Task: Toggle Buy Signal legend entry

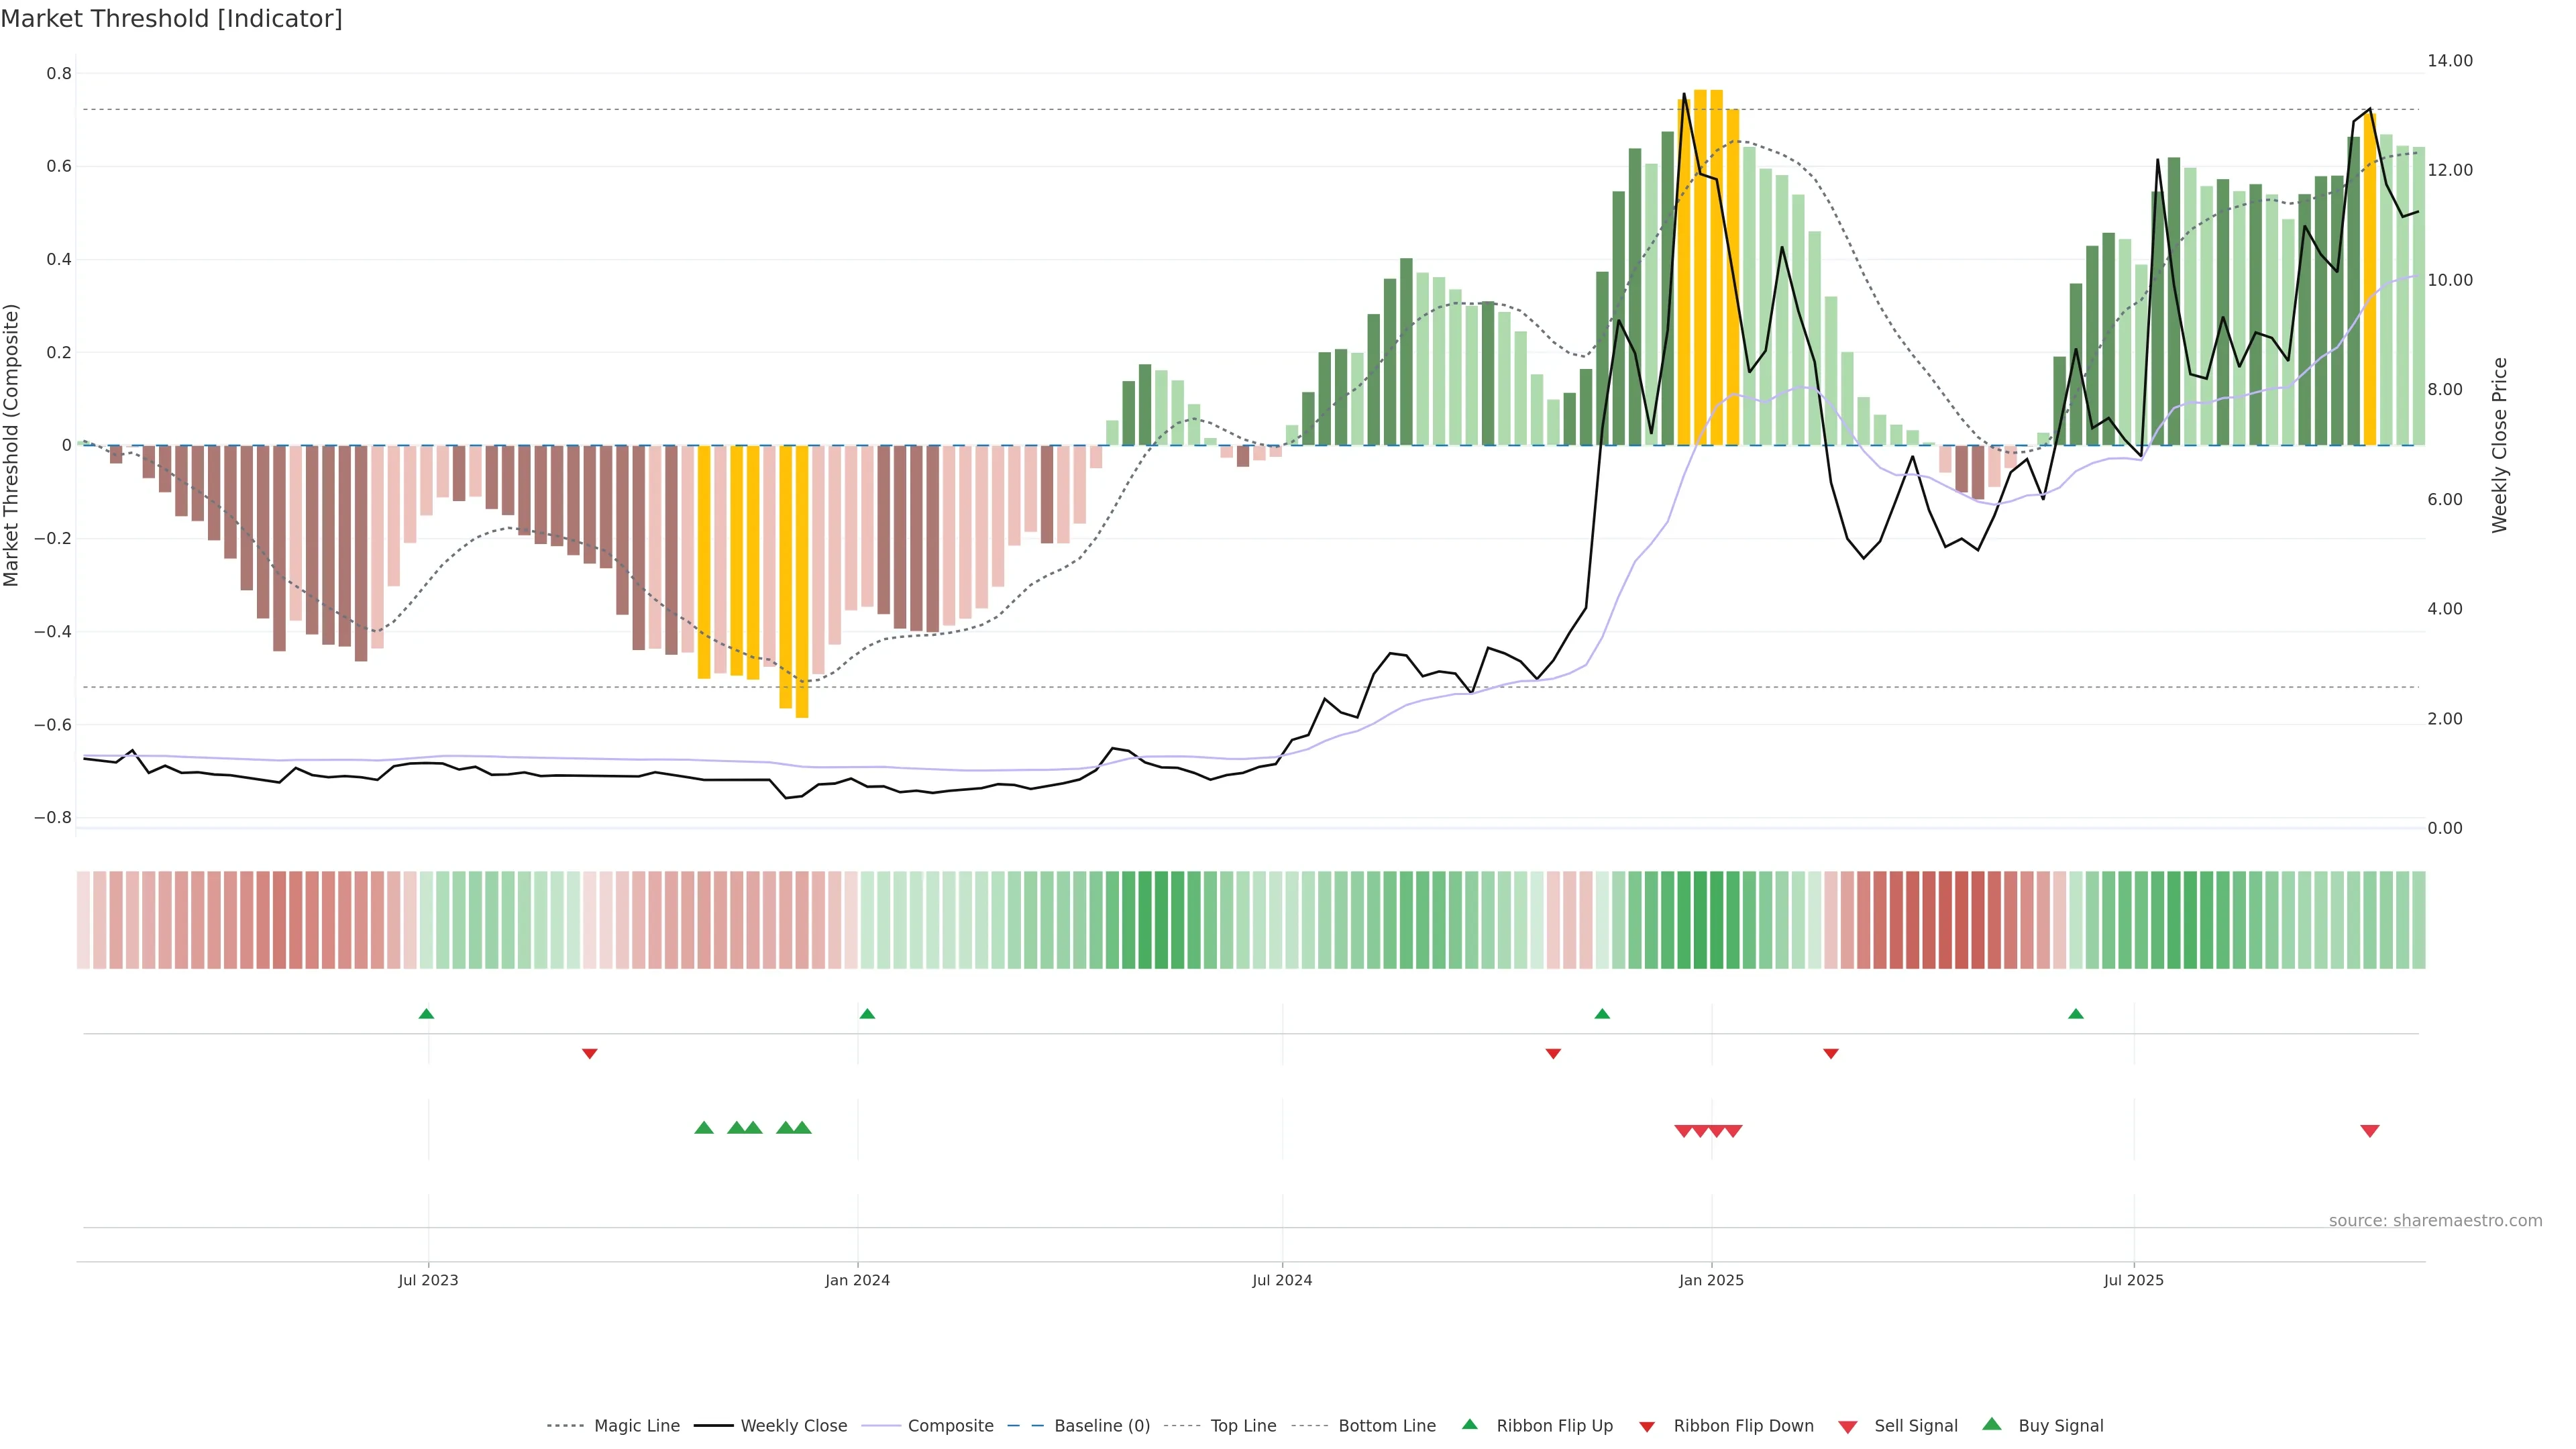Action: click(x=2060, y=1426)
